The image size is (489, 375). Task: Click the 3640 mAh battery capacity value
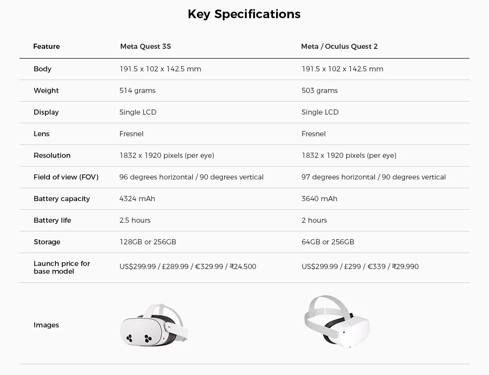[319, 199]
